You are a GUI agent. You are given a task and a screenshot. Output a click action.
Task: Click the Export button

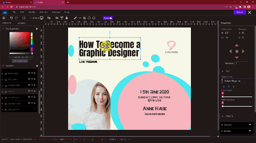click(x=240, y=12)
